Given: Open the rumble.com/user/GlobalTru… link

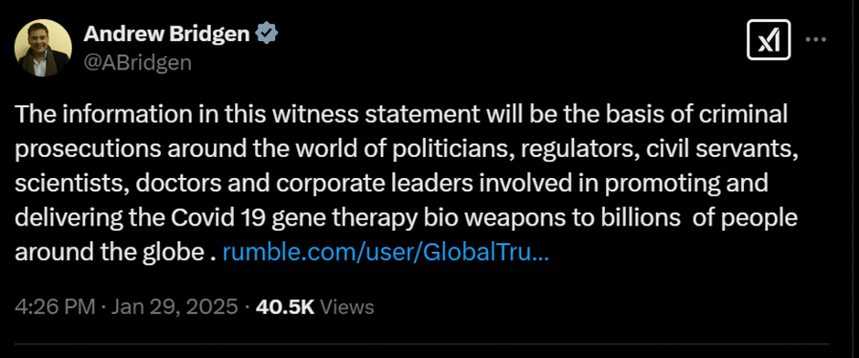Looking at the screenshot, I should coord(387,253).
